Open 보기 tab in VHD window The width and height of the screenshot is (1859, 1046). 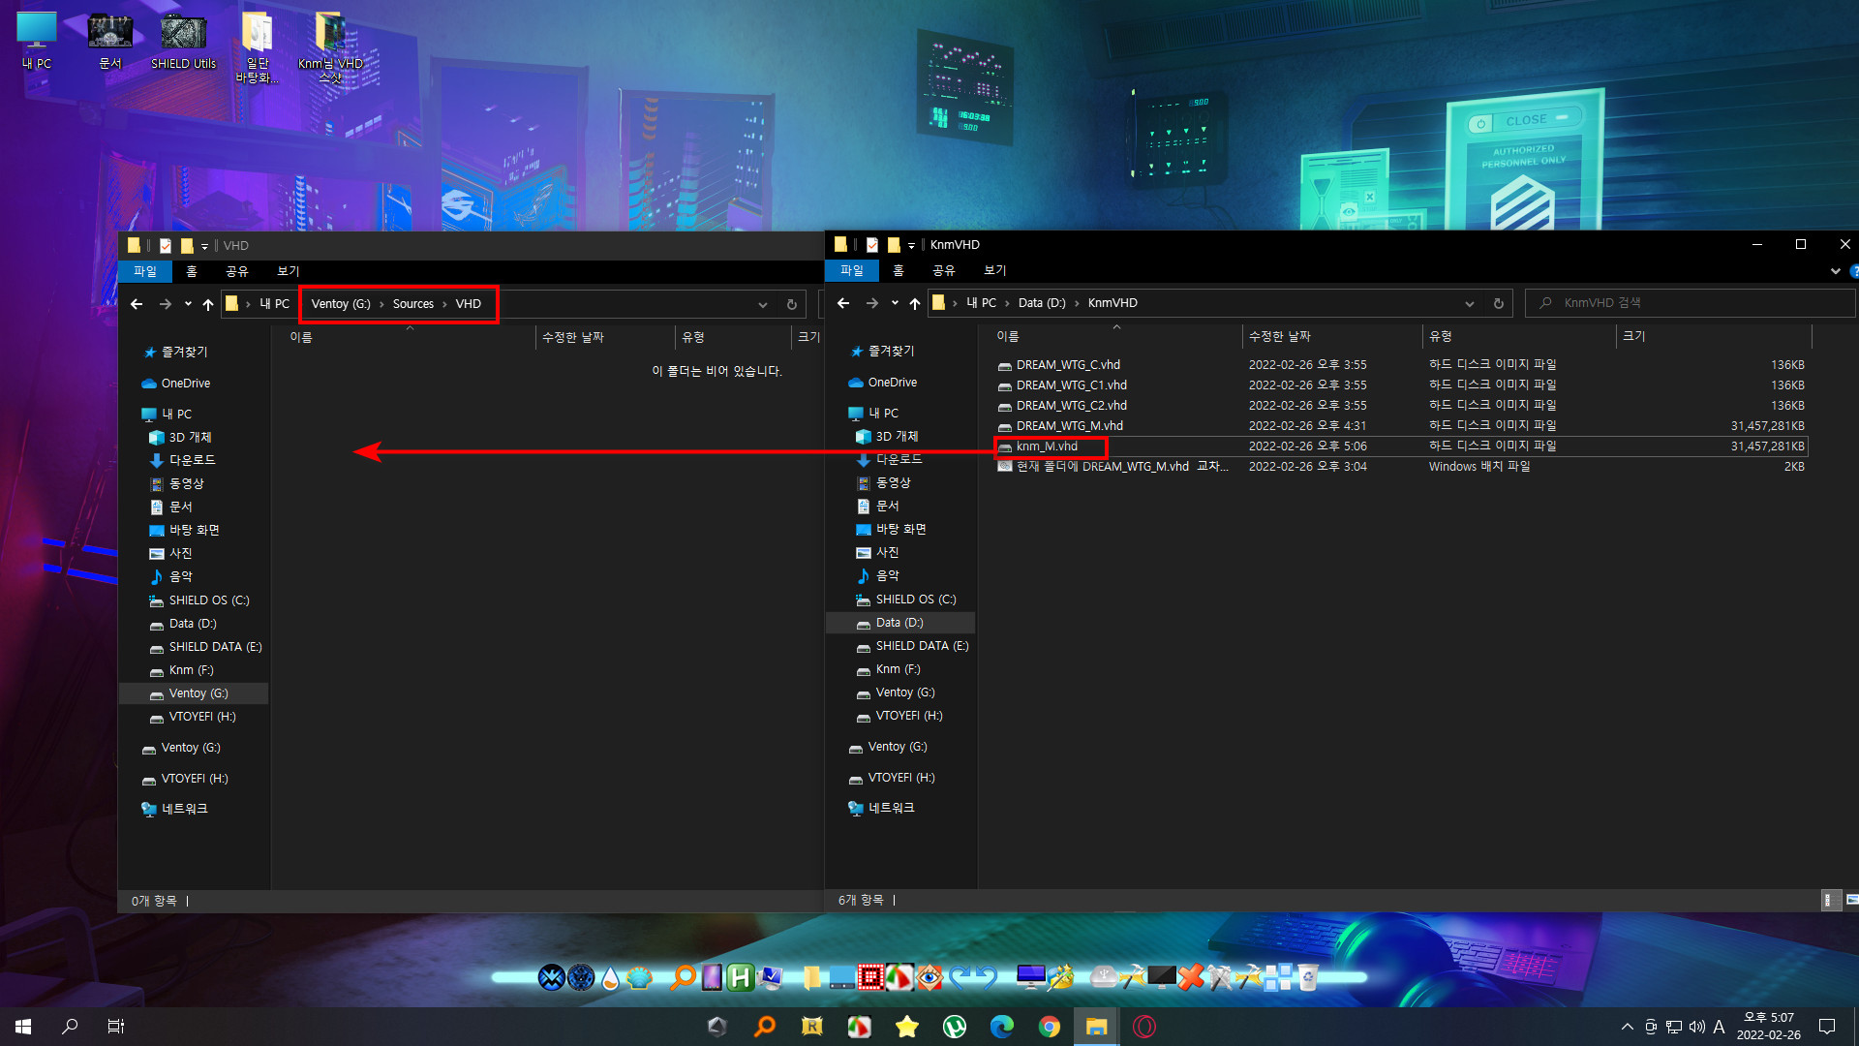click(289, 271)
